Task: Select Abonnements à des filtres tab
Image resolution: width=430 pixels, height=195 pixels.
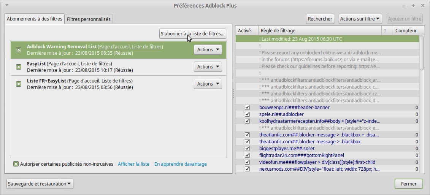Action: [34, 19]
